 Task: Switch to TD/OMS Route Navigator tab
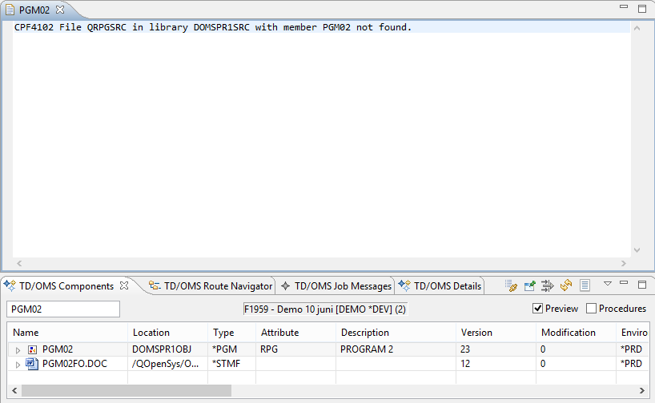211,285
